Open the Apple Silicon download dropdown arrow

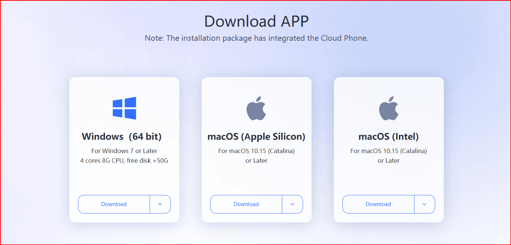point(292,204)
